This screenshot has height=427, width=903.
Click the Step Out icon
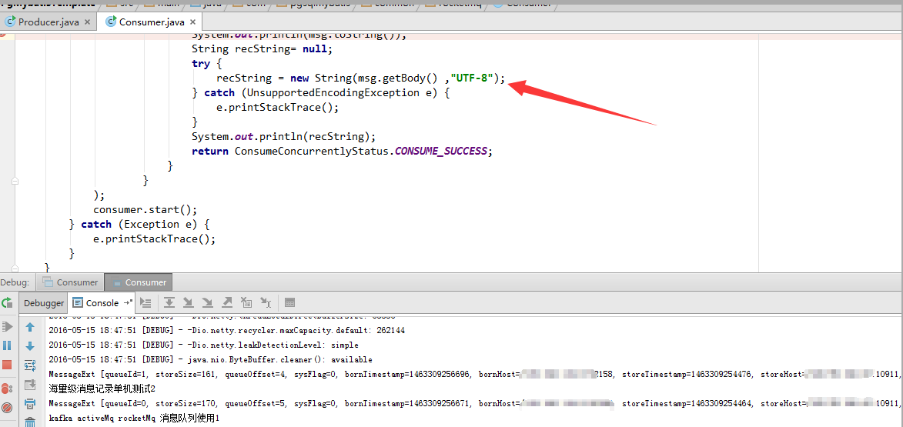pyautogui.click(x=227, y=302)
